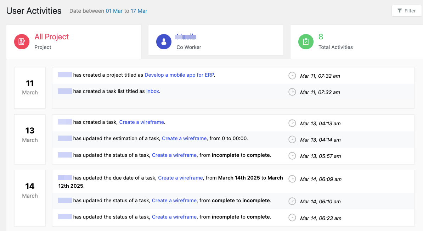Click clock icon next to Mar 14, 06:09 am

point(292,179)
